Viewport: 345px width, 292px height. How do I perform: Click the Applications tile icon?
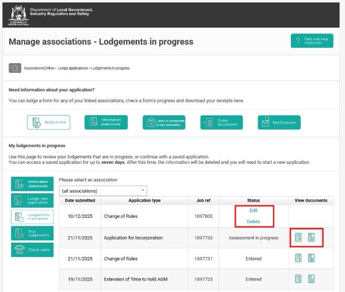pos(36,122)
